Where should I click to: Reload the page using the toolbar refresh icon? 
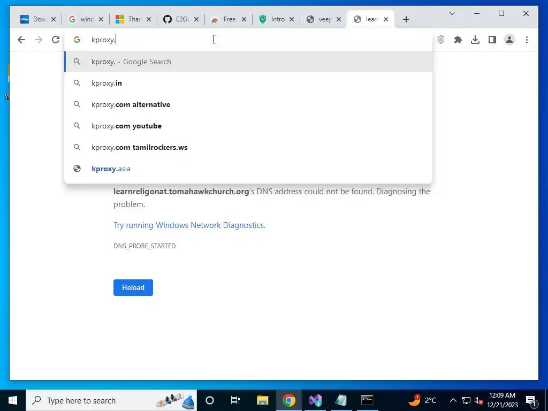[x=56, y=40]
